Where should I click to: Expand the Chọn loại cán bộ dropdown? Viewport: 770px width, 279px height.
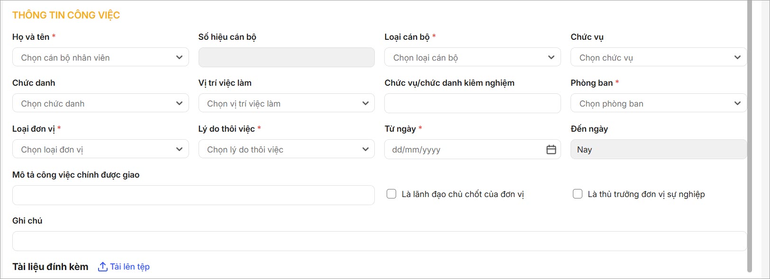pos(472,57)
